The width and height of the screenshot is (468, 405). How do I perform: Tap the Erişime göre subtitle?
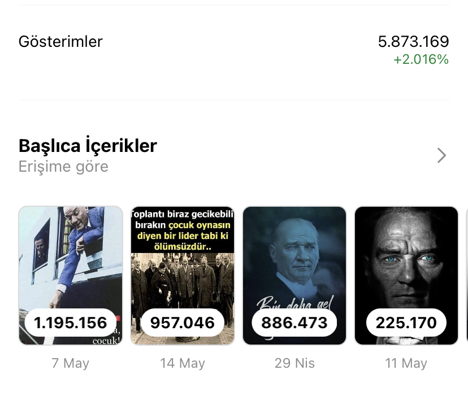(x=63, y=167)
